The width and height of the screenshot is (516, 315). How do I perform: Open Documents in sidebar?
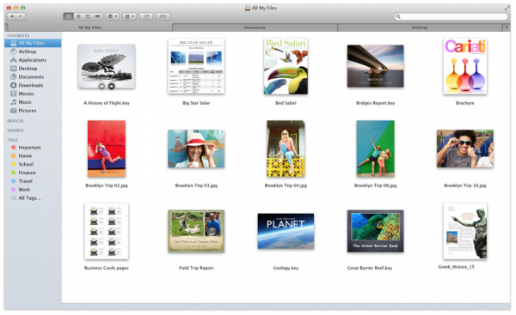point(33,77)
